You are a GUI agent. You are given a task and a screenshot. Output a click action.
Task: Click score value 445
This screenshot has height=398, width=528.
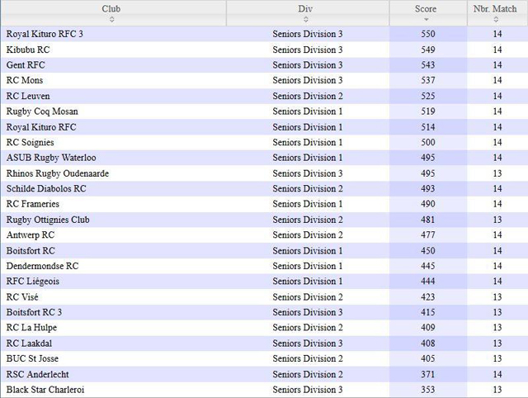pyautogui.click(x=428, y=266)
